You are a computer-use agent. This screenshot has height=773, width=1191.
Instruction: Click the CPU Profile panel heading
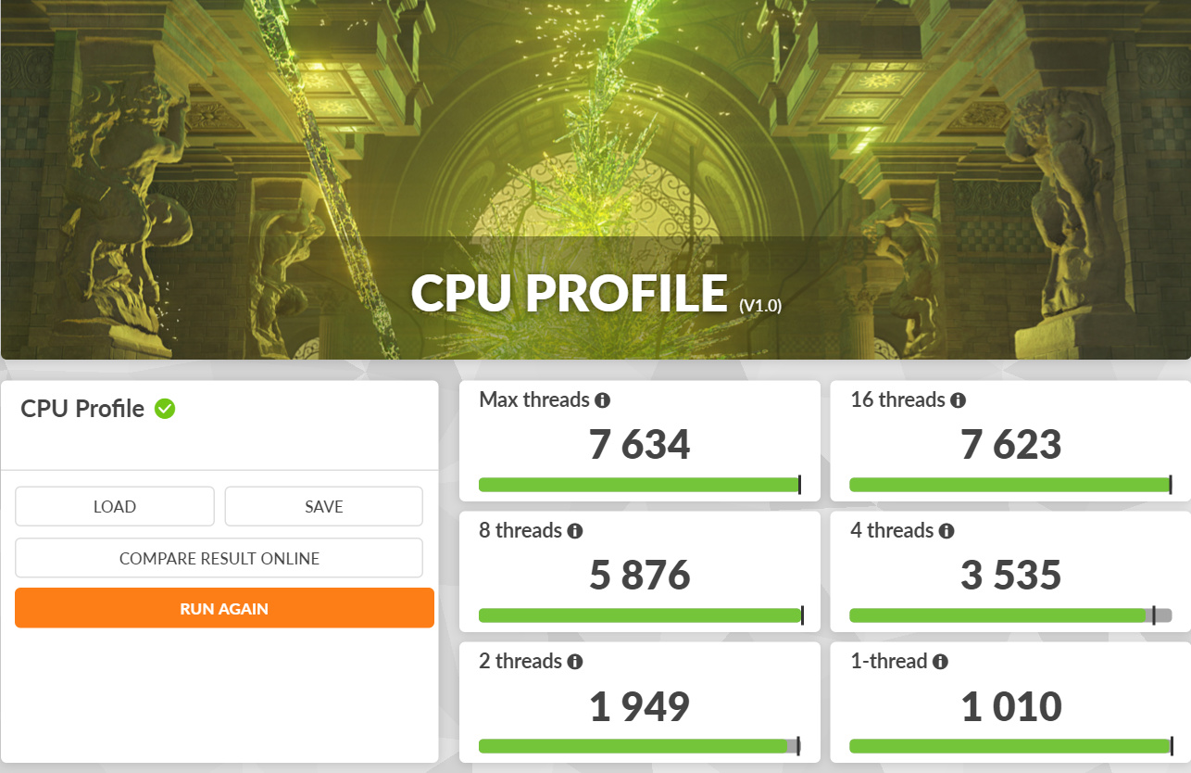point(82,409)
